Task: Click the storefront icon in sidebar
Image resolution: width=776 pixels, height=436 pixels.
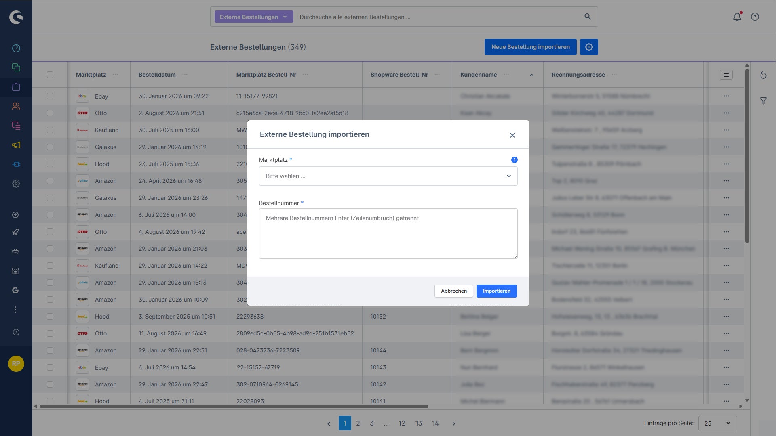Action: pos(15,271)
